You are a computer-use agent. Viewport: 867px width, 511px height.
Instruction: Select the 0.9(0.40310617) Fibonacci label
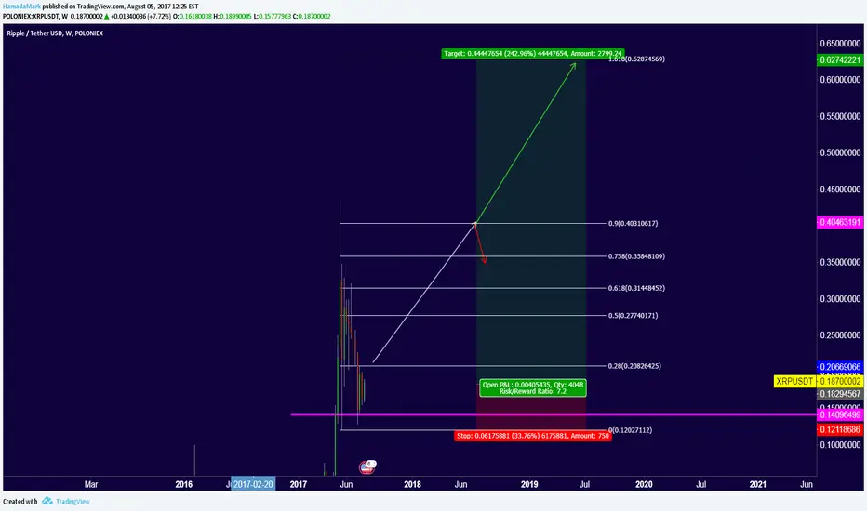634,224
